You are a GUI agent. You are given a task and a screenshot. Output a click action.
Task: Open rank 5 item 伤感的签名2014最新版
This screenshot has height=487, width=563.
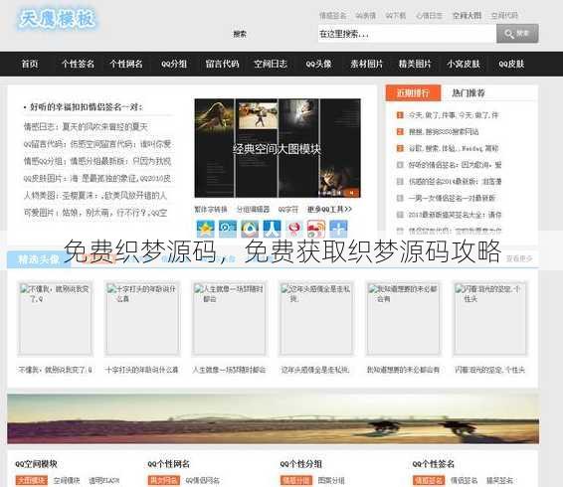point(455,181)
